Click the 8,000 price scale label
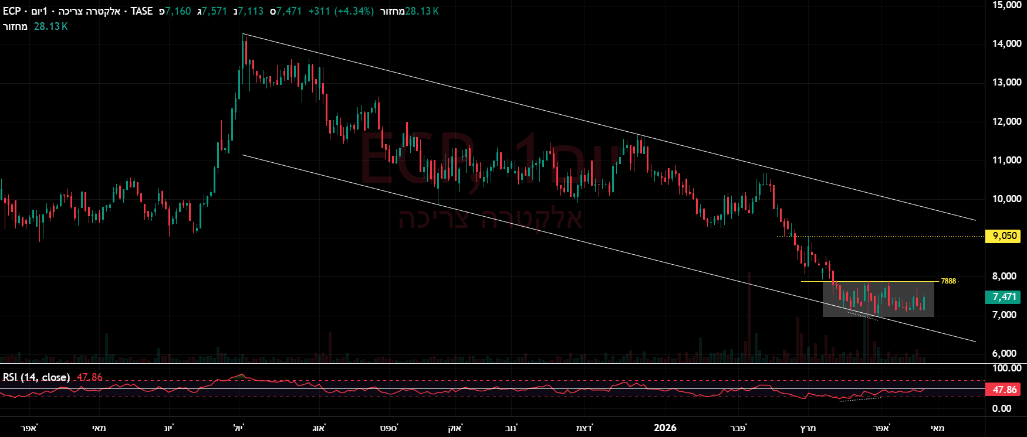Image resolution: width=1027 pixels, height=437 pixels. tap(1004, 276)
